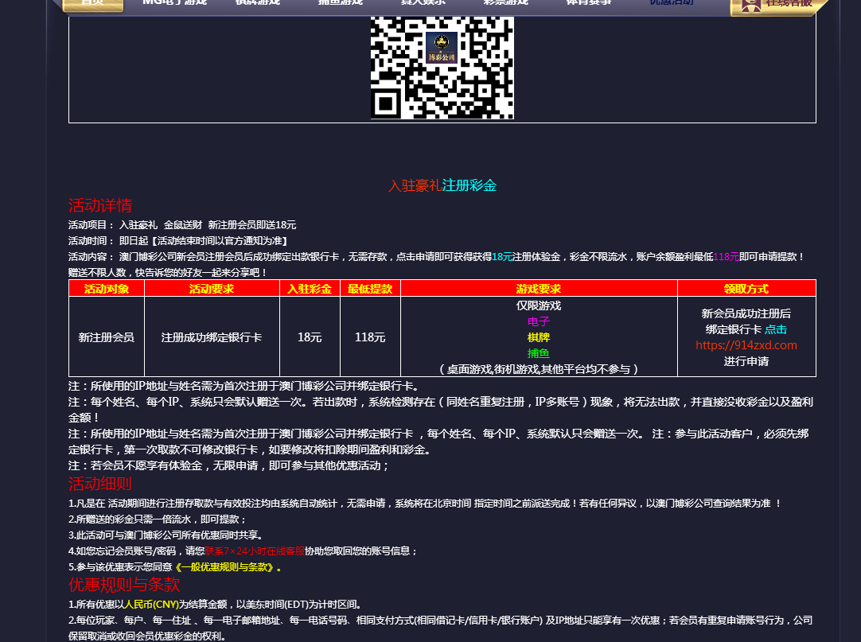Click the 18元 table cell
The height and width of the screenshot is (642, 861).
(310, 337)
